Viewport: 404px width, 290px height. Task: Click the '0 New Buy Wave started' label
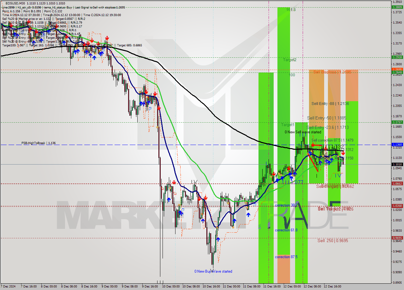coord(213,271)
